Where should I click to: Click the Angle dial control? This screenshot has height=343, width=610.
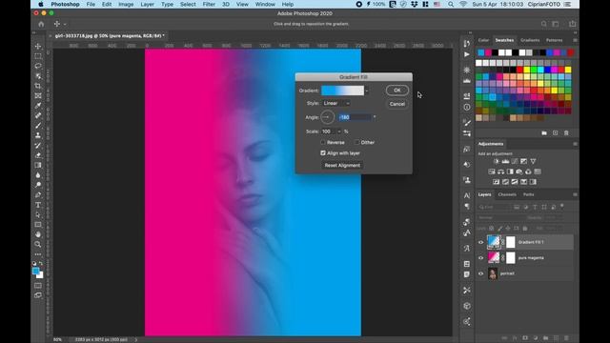coord(328,117)
